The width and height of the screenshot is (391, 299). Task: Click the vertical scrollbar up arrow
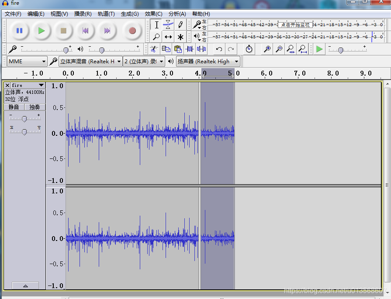tap(387, 84)
